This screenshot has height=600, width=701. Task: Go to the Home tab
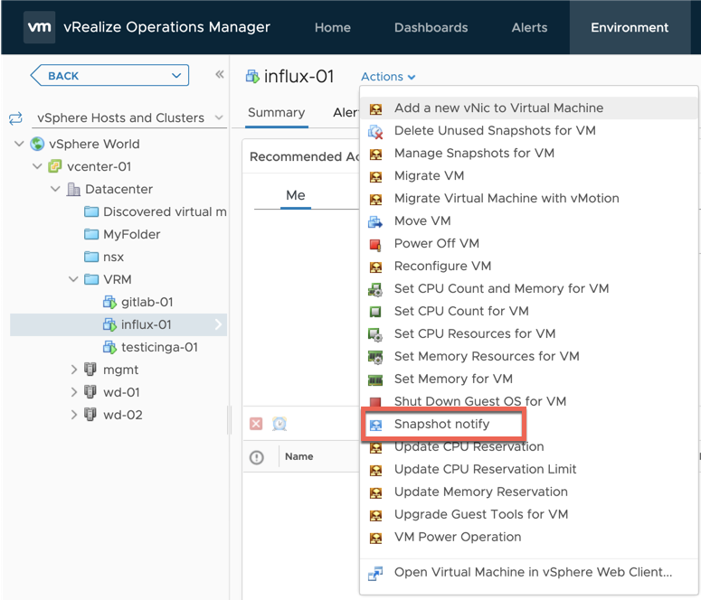pyautogui.click(x=333, y=28)
